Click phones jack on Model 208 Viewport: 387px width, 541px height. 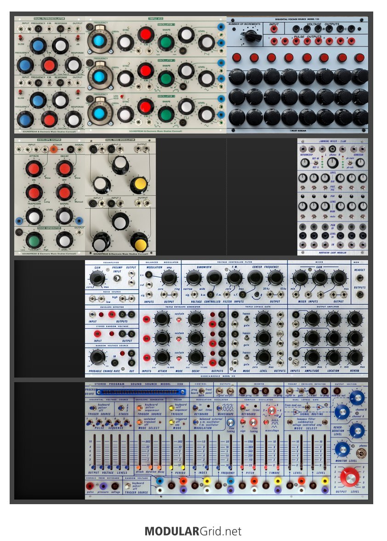pyautogui.click(x=361, y=453)
